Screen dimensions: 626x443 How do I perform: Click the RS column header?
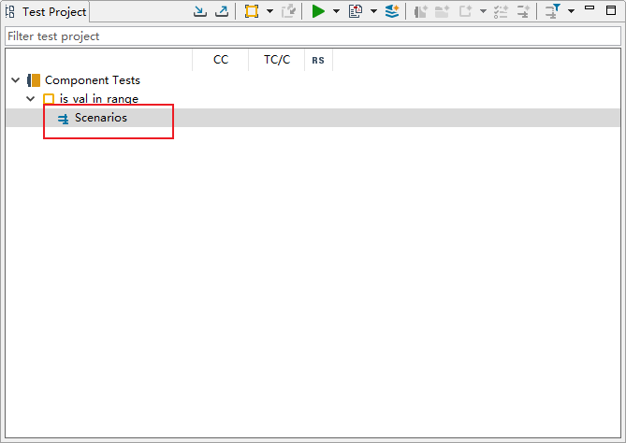tap(318, 60)
